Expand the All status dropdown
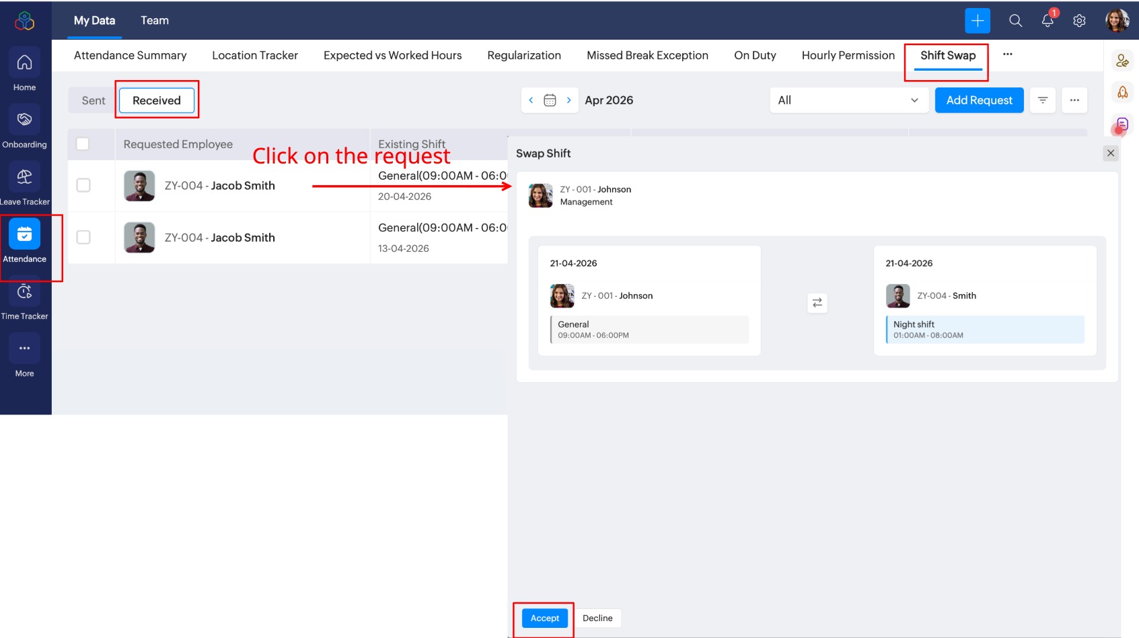 pyautogui.click(x=849, y=100)
